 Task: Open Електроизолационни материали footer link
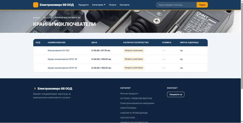click(137, 103)
